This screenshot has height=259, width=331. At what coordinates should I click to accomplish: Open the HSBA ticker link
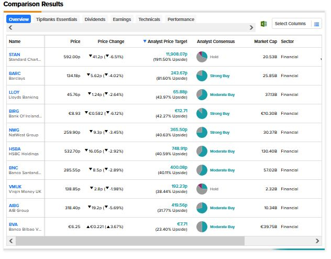tap(15, 149)
